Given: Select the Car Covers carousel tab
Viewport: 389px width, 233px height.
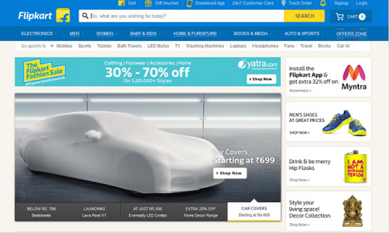Looking at the screenshot, I should coord(254,212).
